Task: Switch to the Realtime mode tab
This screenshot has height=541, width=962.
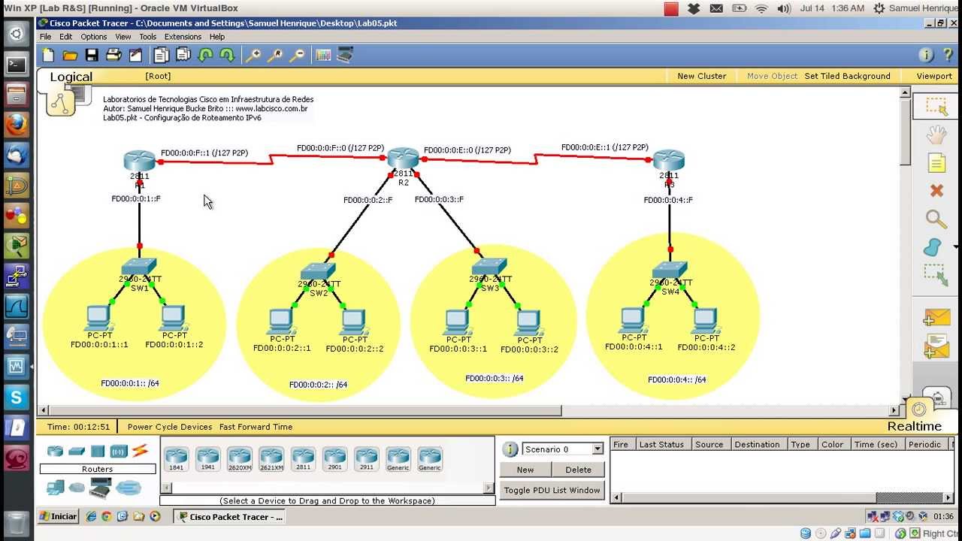Action: point(914,426)
